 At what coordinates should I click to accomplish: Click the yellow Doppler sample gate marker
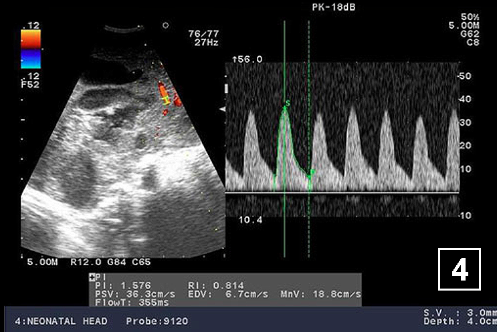[x=163, y=100]
